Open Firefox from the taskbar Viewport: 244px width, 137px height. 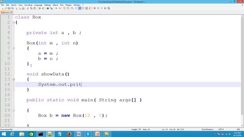point(69,134)
